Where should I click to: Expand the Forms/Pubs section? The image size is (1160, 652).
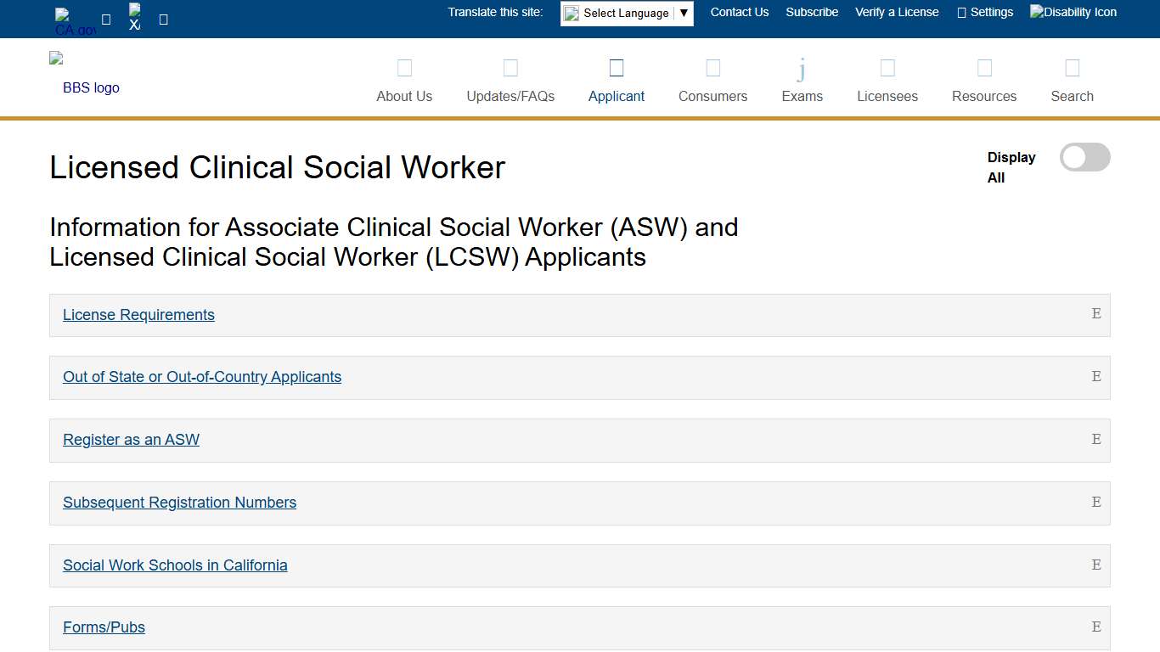(x=104, y=627)
